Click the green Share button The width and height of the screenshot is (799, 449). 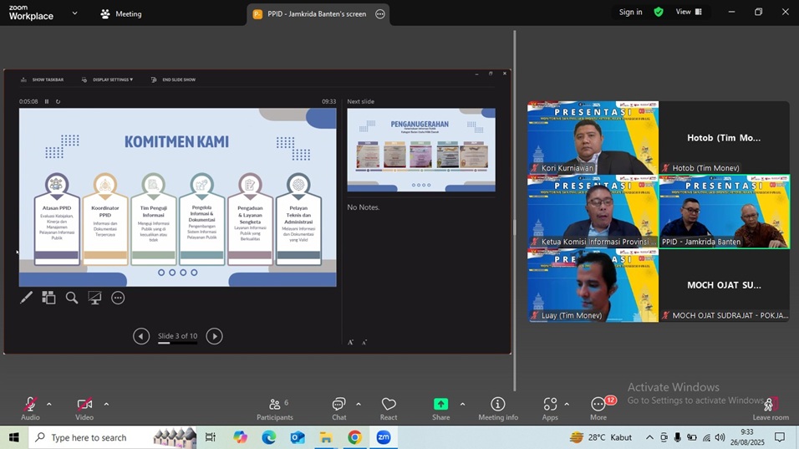point(440,409)
